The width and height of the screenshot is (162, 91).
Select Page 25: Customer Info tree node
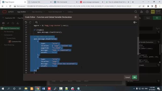10,28
